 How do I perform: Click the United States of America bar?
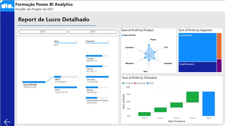click(x=97, y=98)
